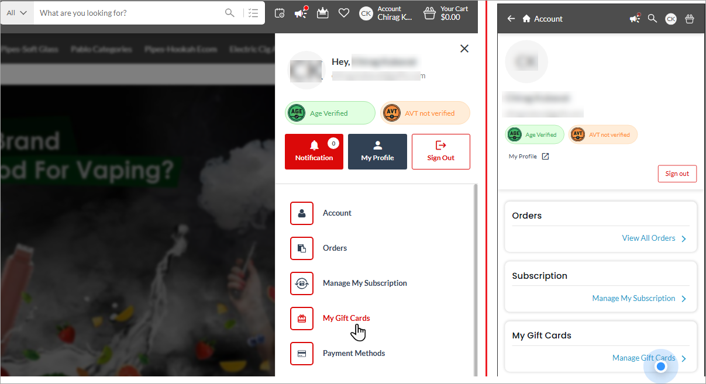This screenshot has height=384, width=706.
Task: Select Orders menu item
Action: tap(335, 248)
